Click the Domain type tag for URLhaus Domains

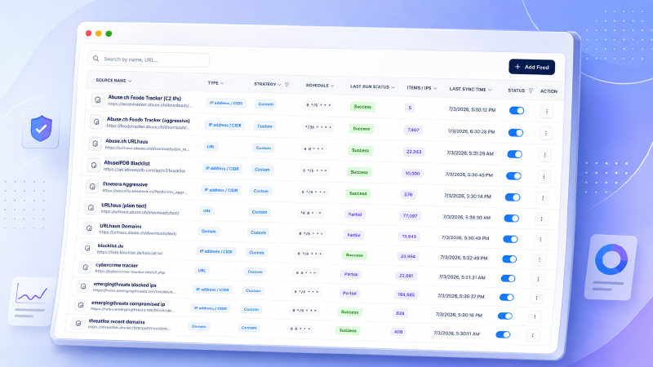coord(209,232)
